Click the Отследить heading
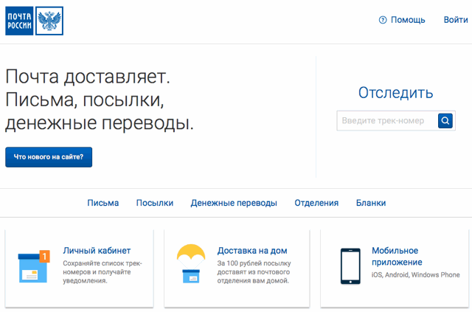The image size is (472, 312). tap(395, 93)
